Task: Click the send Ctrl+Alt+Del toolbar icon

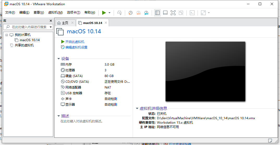Action: tap(119, 13)
